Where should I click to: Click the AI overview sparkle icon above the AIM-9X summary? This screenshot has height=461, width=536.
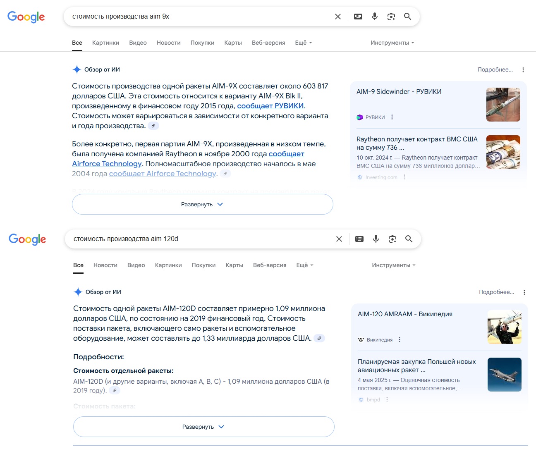coord(77,69)
